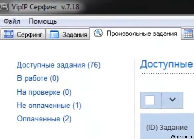
Task: Click the (ID) Задание column header
Action: 167,128
